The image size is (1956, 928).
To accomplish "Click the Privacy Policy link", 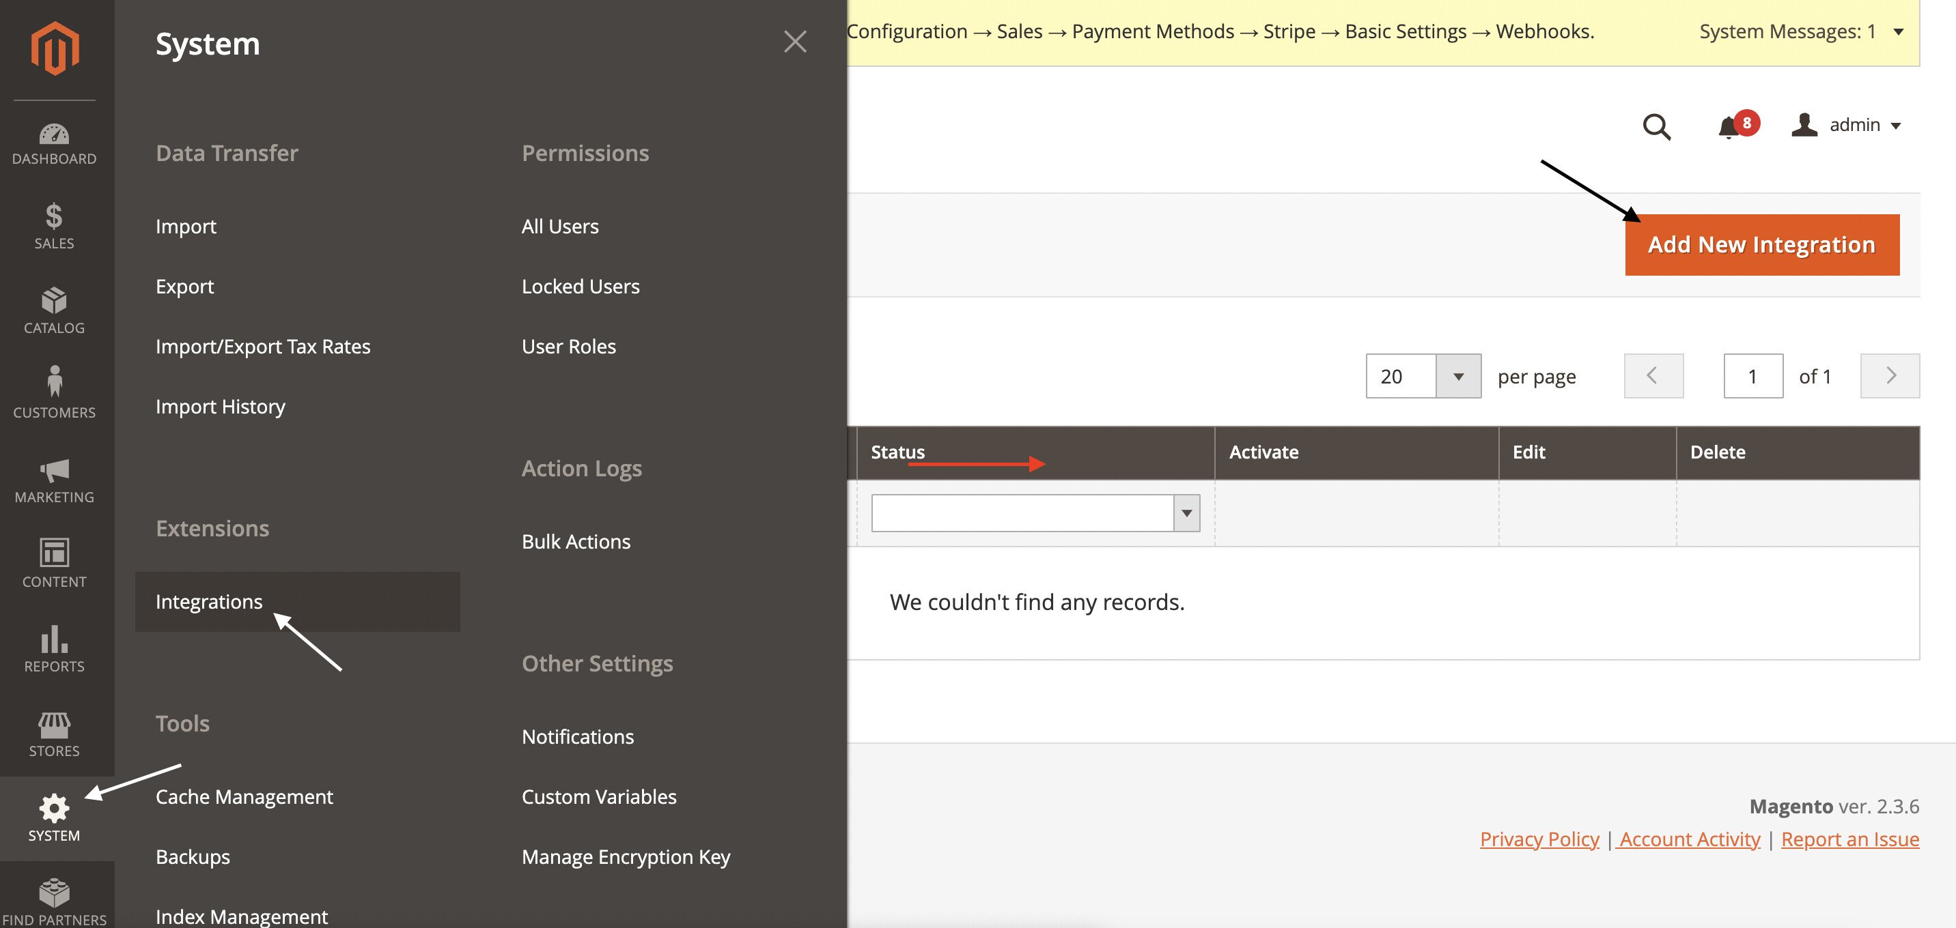I will (1539, 839).
